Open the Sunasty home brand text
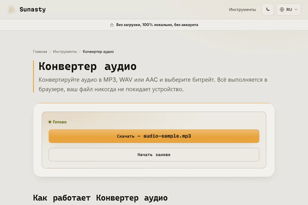This screenshot has height=205, width=308. [x=32, y=10]
